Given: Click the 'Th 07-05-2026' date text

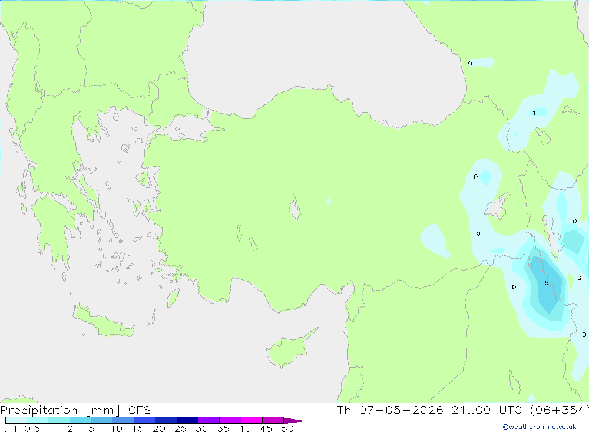Looking at the screenshot, I should pos(391,410).
